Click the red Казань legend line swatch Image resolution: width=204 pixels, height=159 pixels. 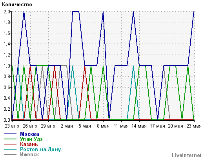pos(11,144)
